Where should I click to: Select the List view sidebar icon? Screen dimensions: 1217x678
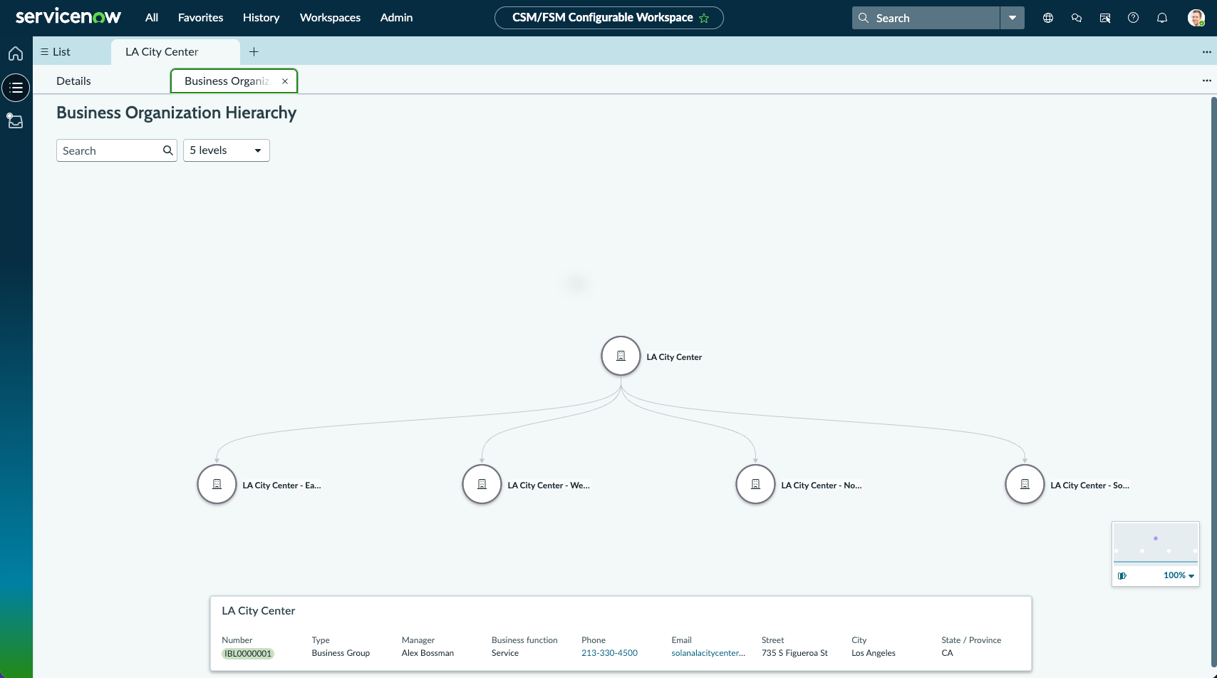(16, 88)
